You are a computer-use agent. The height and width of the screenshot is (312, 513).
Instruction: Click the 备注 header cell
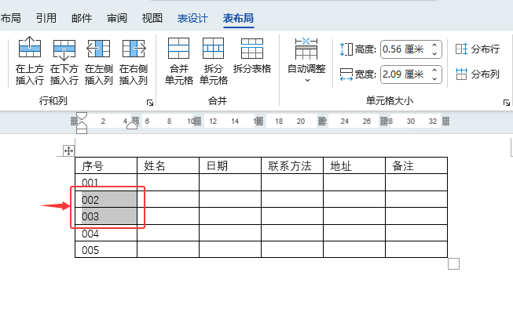click(x=416, y=165)
